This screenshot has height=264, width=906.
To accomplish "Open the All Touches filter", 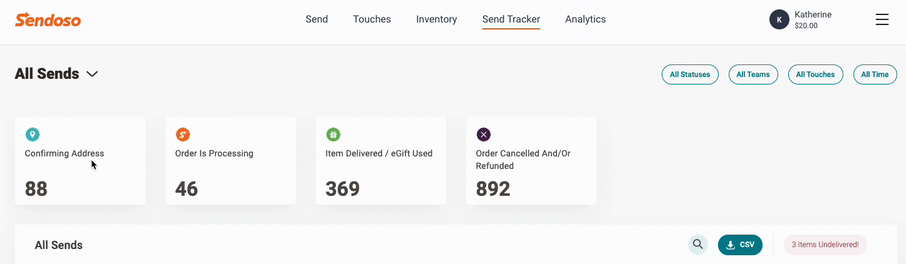I will [x=815, y=74].
